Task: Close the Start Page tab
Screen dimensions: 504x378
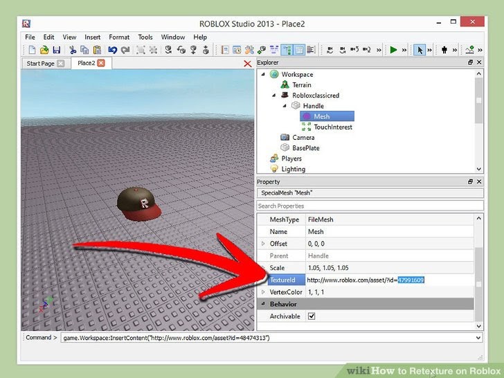Action: [60, 63]
